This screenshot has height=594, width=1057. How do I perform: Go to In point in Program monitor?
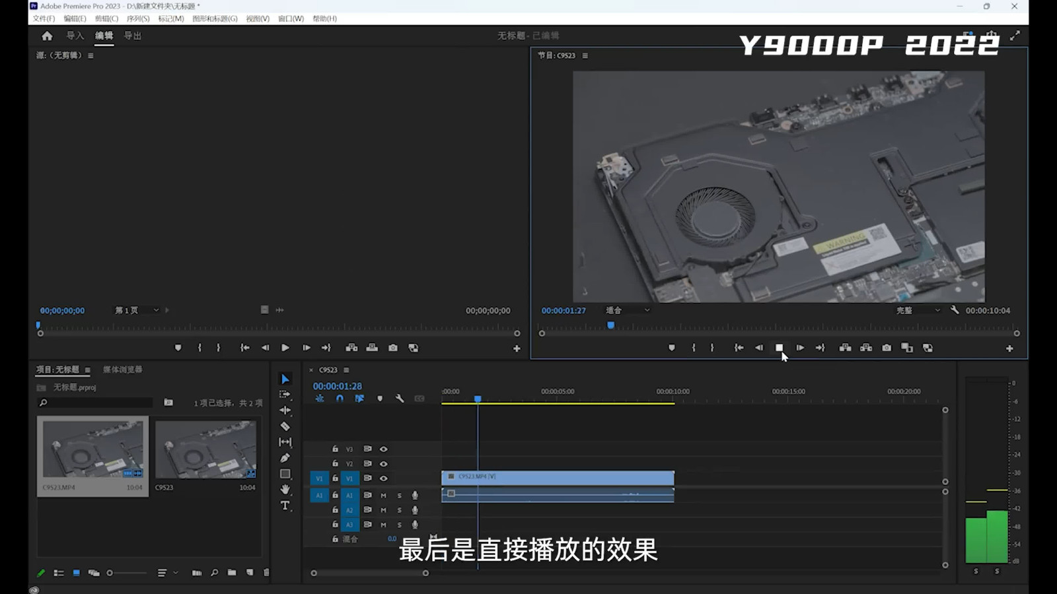[x=739, y=348]
